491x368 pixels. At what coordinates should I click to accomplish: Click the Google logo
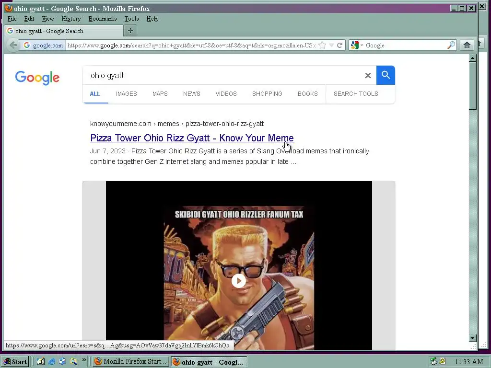(x=37, y=78)
